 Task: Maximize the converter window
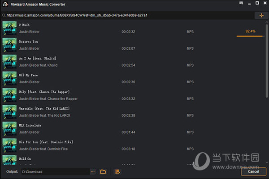pos(257,3)
